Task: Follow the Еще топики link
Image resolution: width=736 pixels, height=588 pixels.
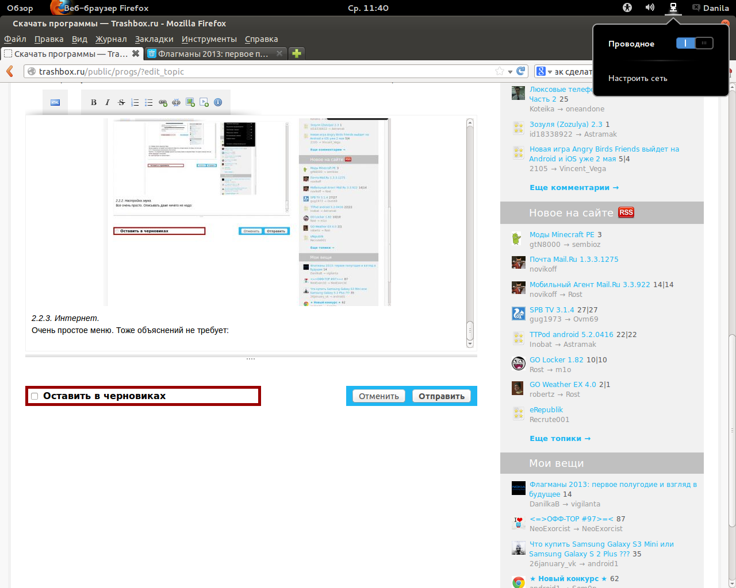Action: [560, 439]
